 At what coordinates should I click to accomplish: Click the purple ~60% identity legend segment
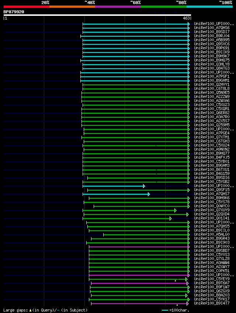118,7
